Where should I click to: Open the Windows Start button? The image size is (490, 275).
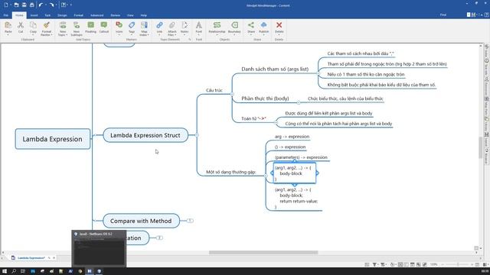point(5,271)
